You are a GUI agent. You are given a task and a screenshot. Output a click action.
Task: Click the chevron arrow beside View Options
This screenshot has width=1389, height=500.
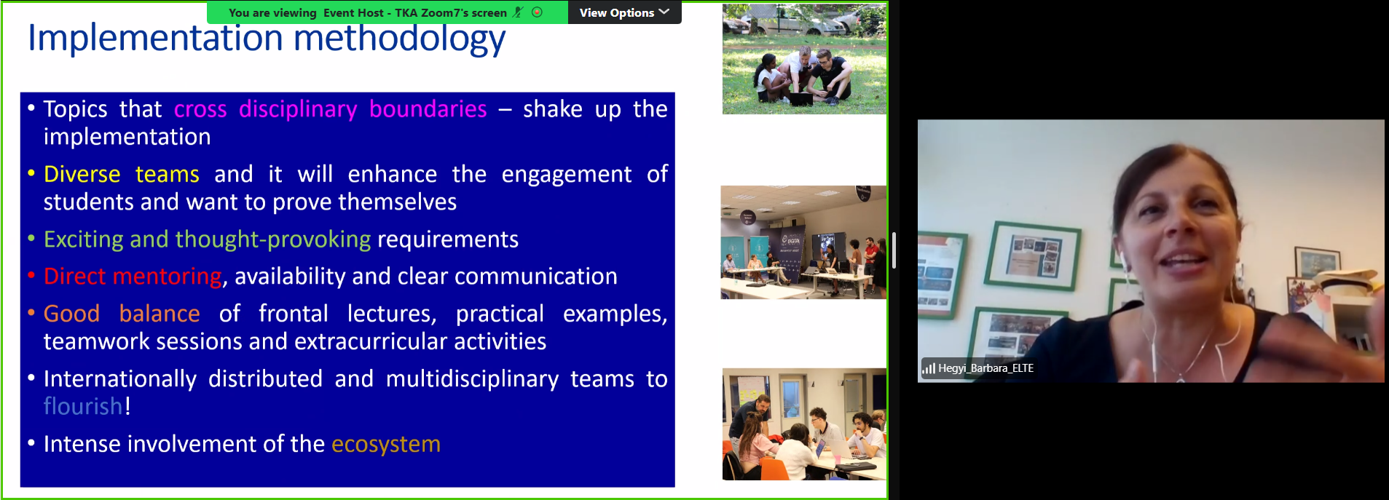[x=664, y=12]
